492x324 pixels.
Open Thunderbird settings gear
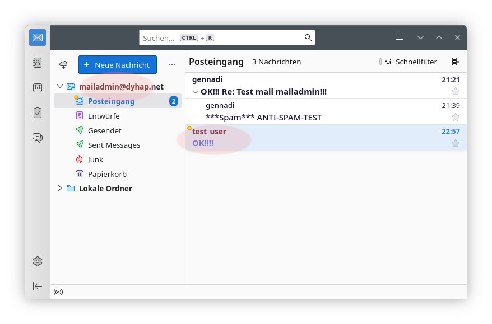38,261
